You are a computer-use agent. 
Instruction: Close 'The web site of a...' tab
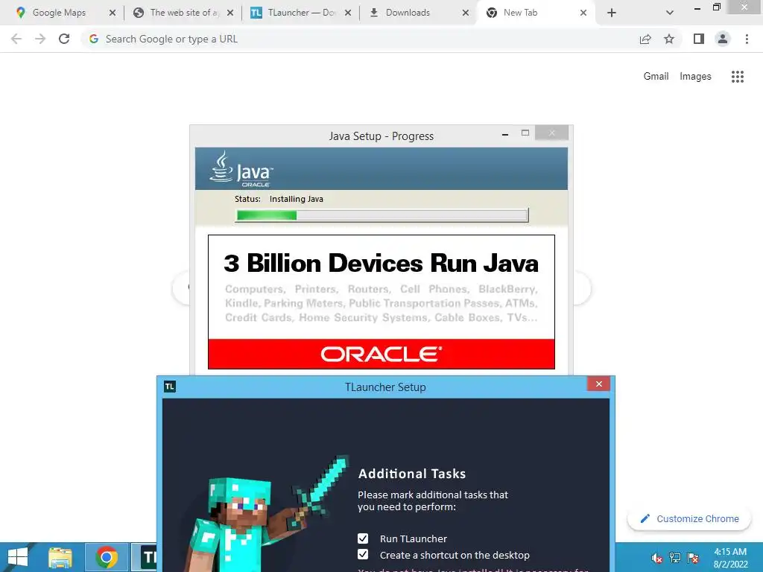tap(230, 13)
